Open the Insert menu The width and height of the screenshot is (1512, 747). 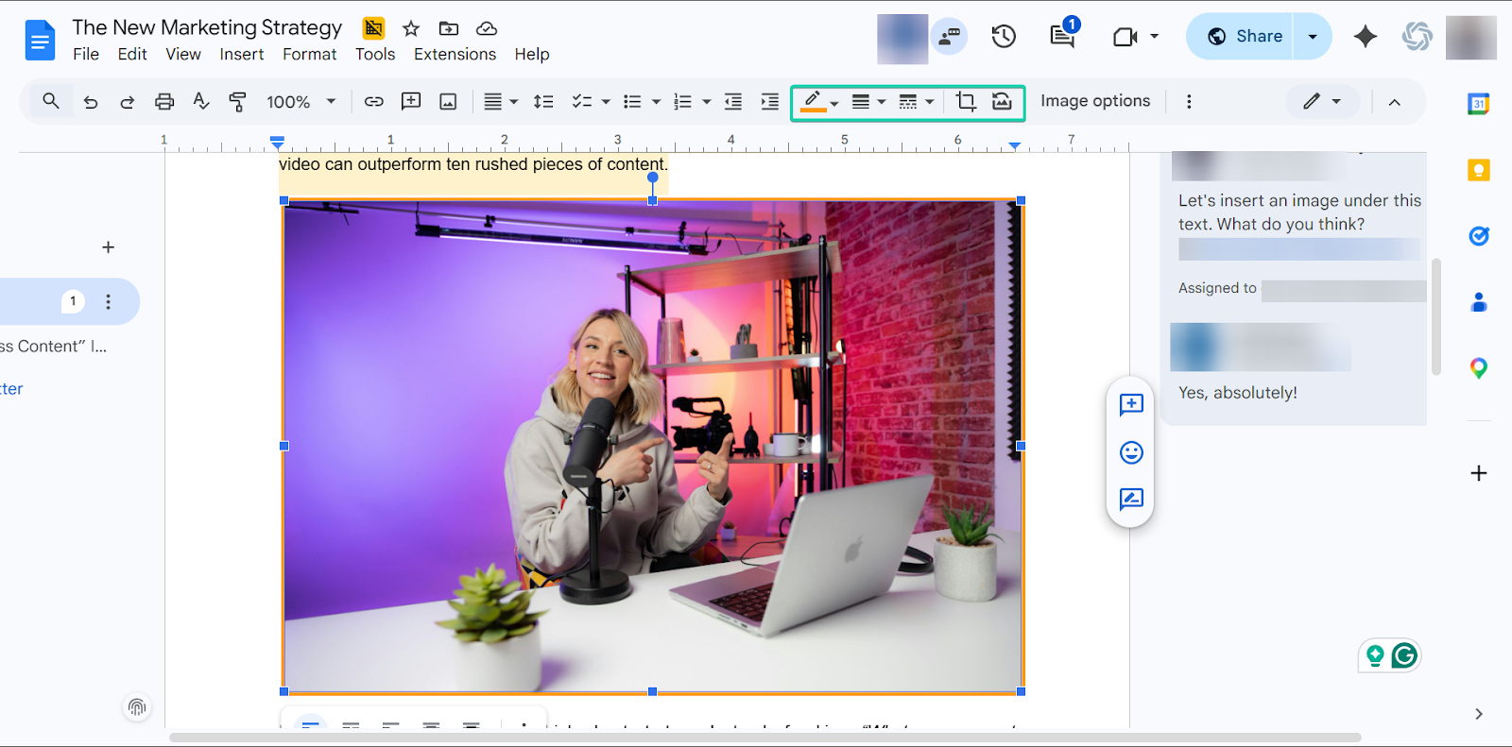(242, 55)
